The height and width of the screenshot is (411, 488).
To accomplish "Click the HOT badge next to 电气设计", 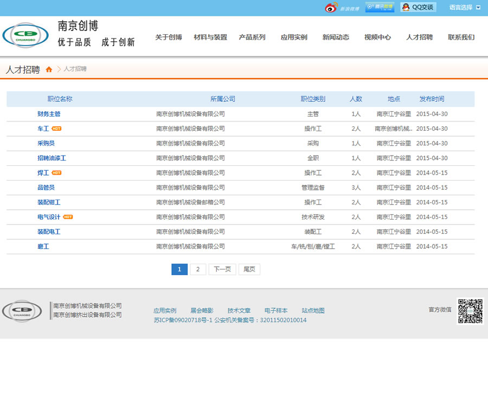I will [68, 217].
